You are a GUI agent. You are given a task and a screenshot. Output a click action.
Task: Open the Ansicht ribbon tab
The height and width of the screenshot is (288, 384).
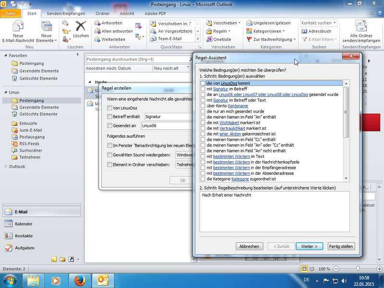click(x=127, y=14)
